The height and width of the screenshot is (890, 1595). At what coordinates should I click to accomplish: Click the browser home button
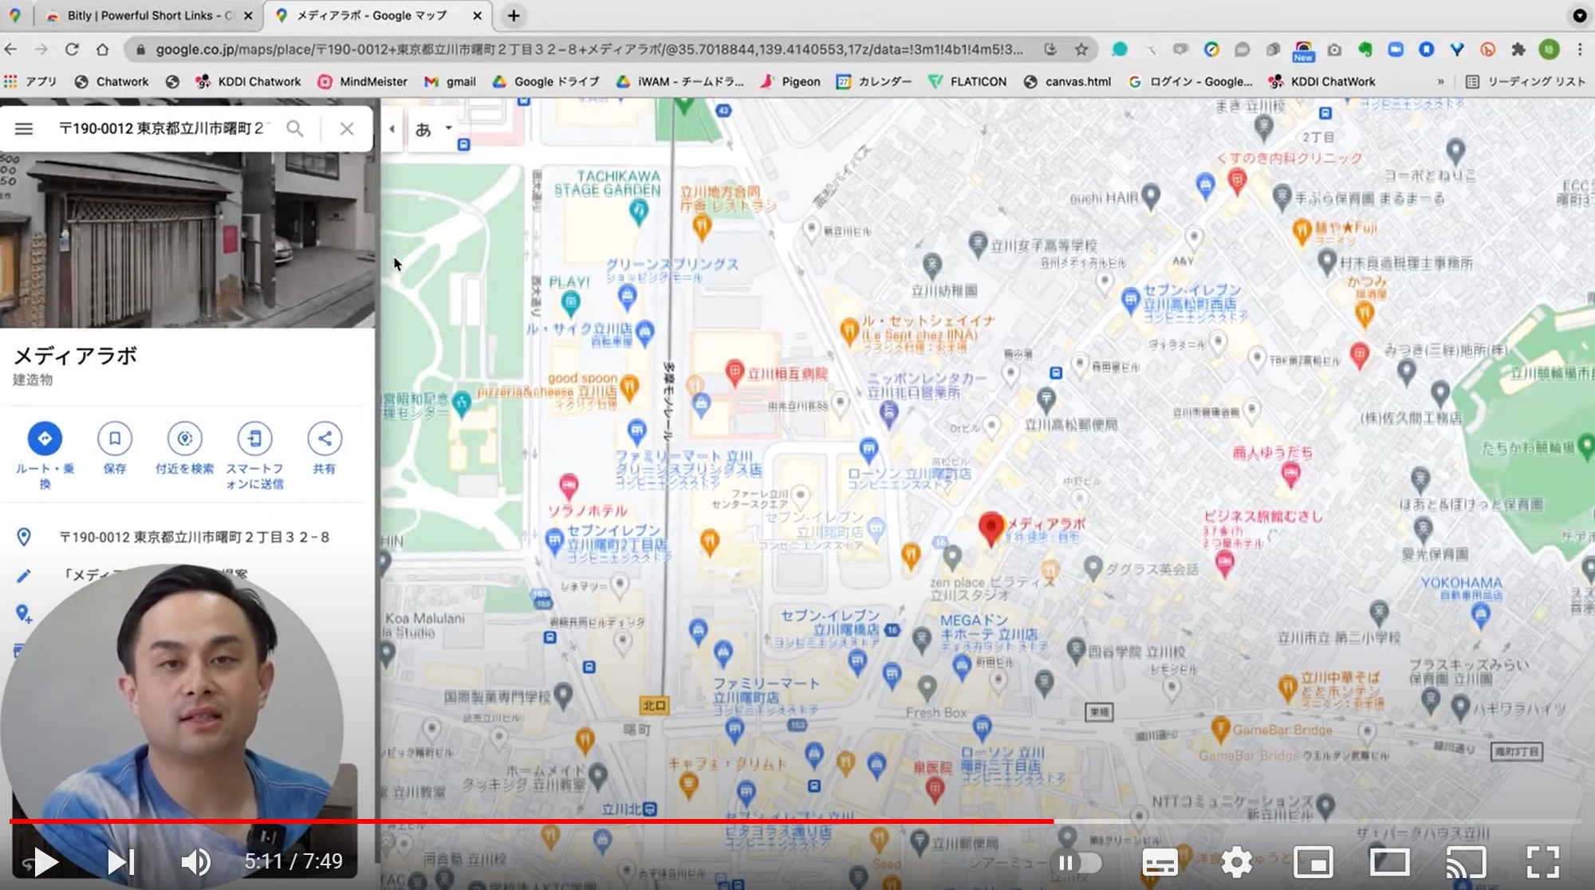[103, 49]
